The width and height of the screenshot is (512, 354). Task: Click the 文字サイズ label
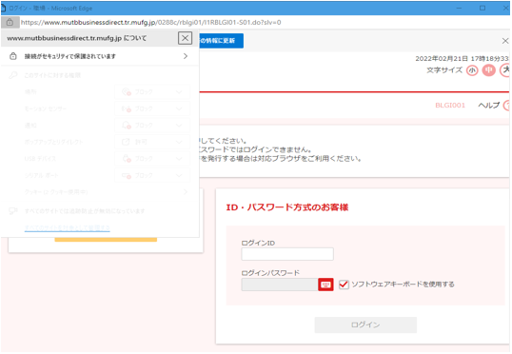(444, 70)
